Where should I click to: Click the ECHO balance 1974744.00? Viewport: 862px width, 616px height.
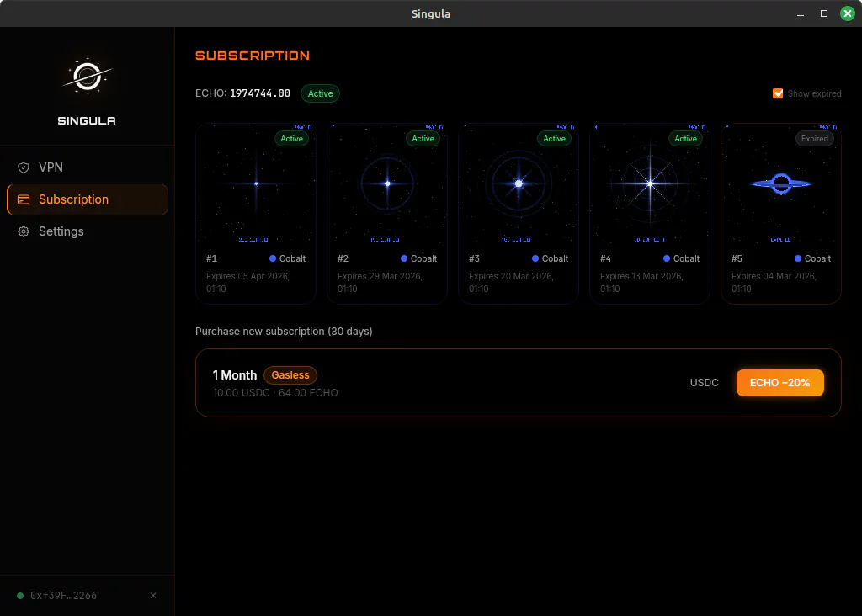click(x=259, y=93)
